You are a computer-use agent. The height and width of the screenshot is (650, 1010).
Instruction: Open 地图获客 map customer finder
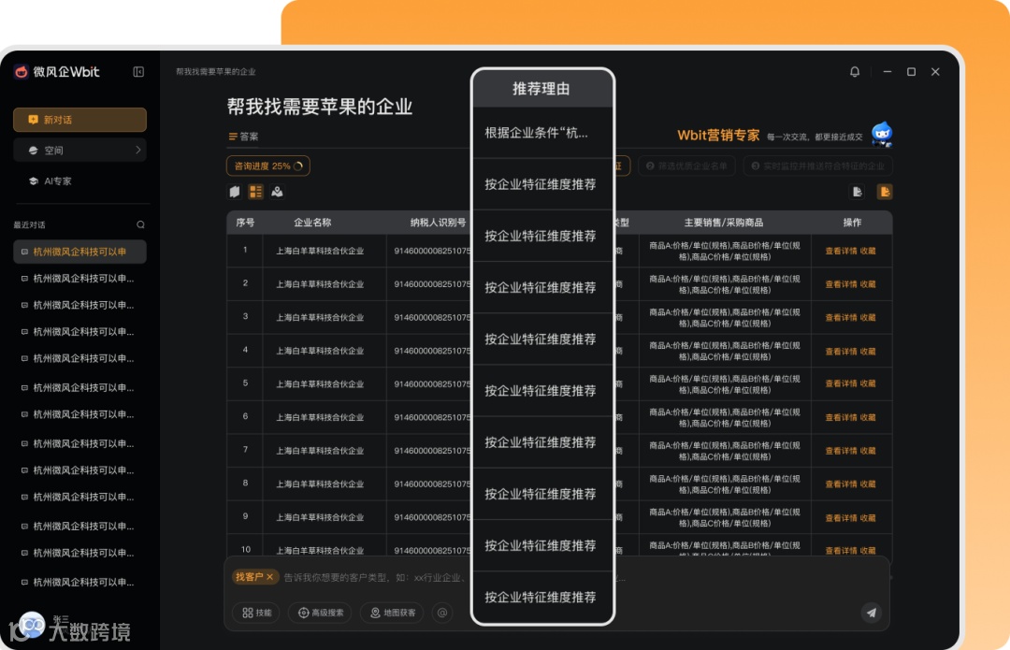click(392, 613)
